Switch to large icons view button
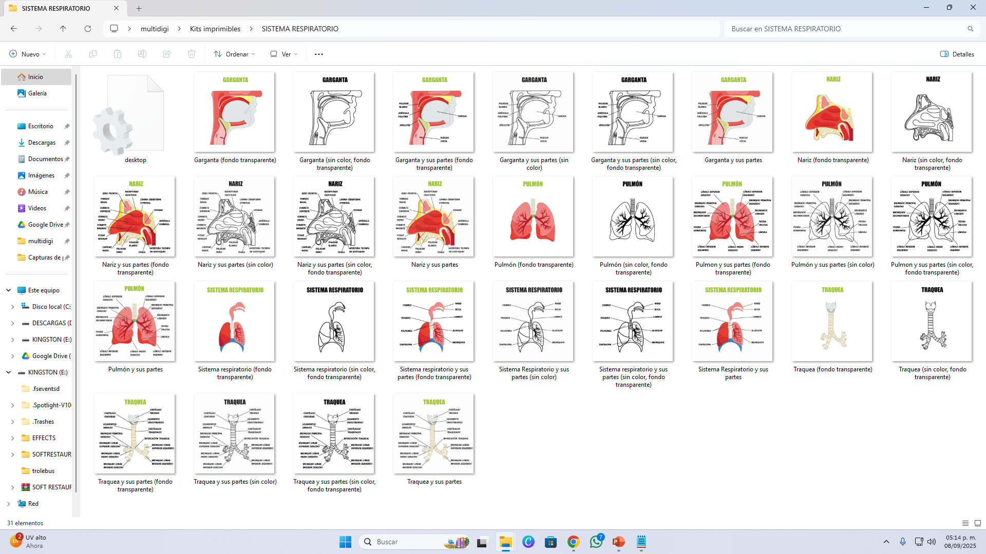Image resolution: width=986 pixels, height=554 pixels. click(978, 523)
